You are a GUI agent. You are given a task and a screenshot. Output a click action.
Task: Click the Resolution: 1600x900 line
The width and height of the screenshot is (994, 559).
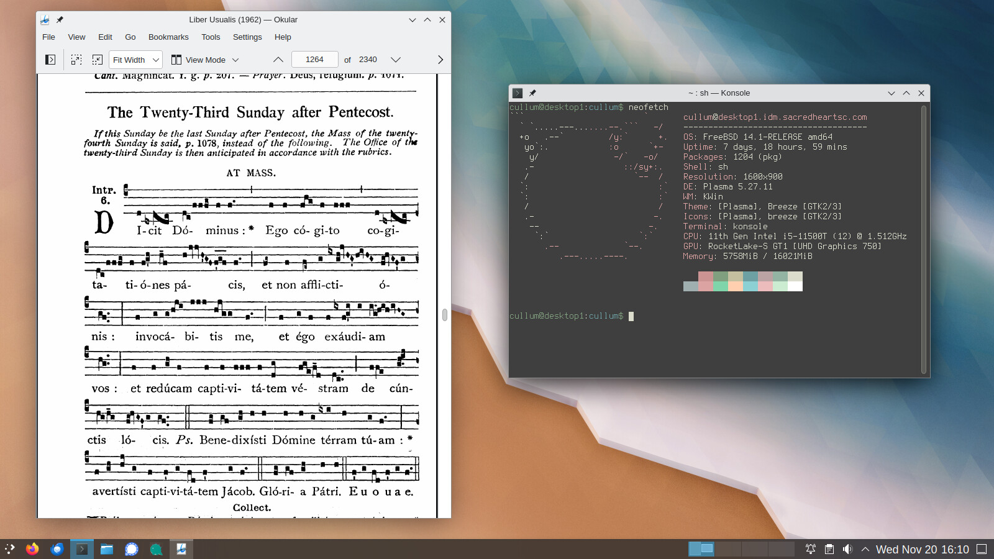tap(733, 177)
